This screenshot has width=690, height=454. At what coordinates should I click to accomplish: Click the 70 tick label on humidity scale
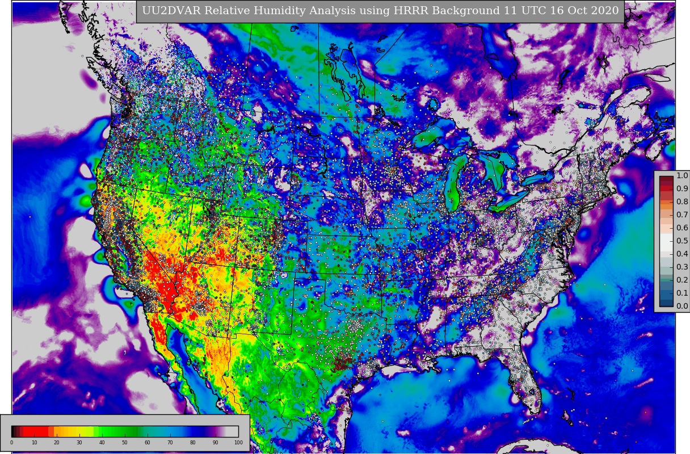[170, 443]
